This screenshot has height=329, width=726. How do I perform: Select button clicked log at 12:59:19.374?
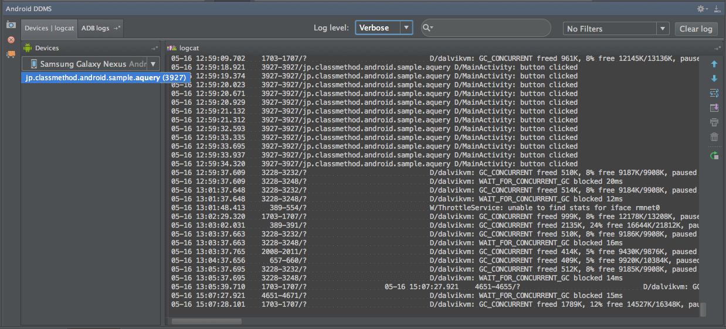[374, 76]
